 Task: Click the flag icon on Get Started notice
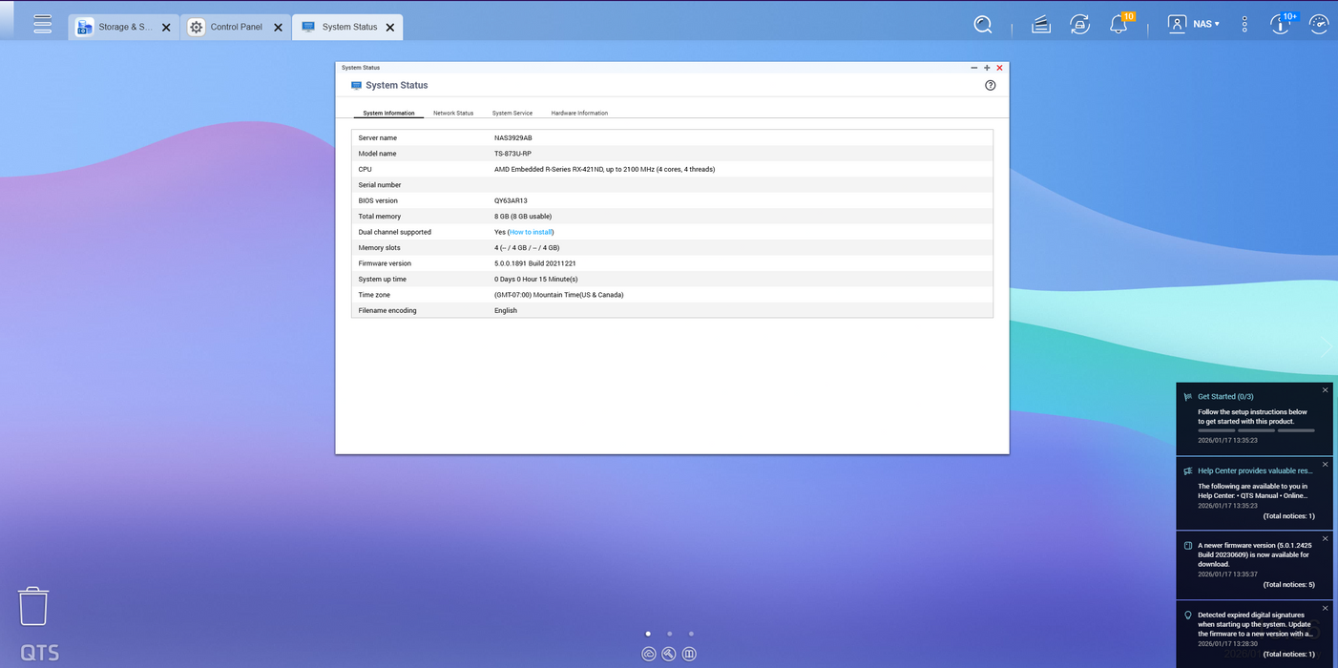click(1187, 396)
